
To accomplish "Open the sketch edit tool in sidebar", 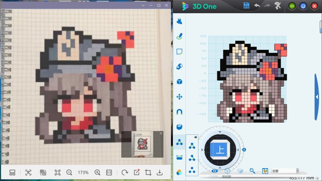I will 179,51.
